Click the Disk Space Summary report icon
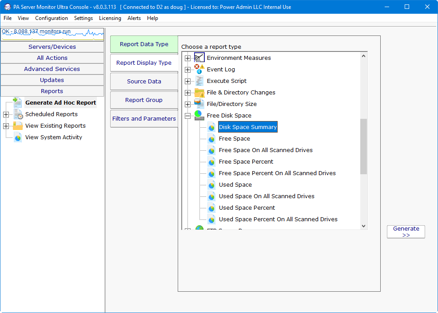 click(x=211, y=127)
